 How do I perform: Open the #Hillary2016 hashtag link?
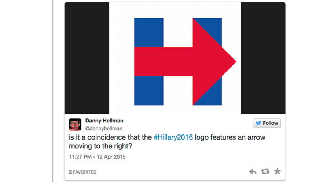tap(173, 137)
